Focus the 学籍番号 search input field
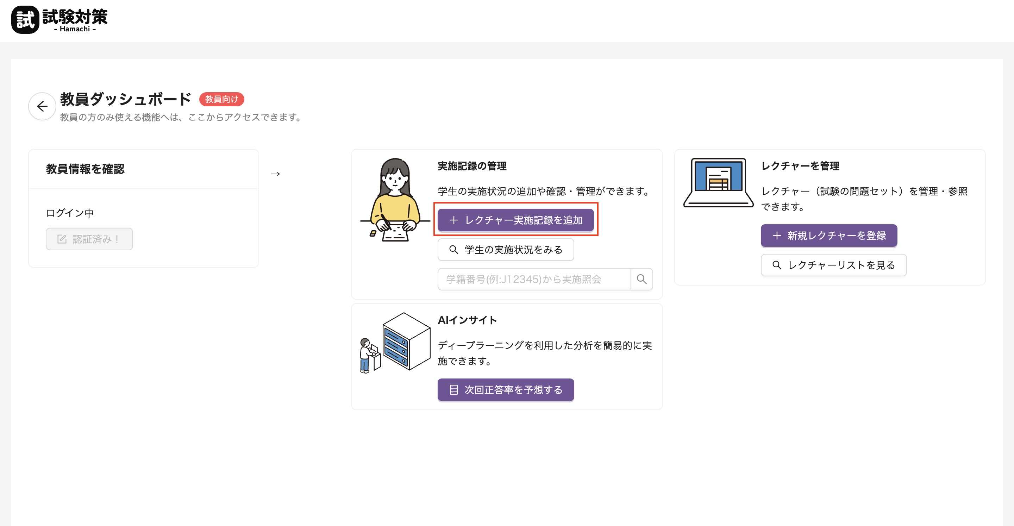The width and height of the screenshot is (1014, 526). coord(534,279)
